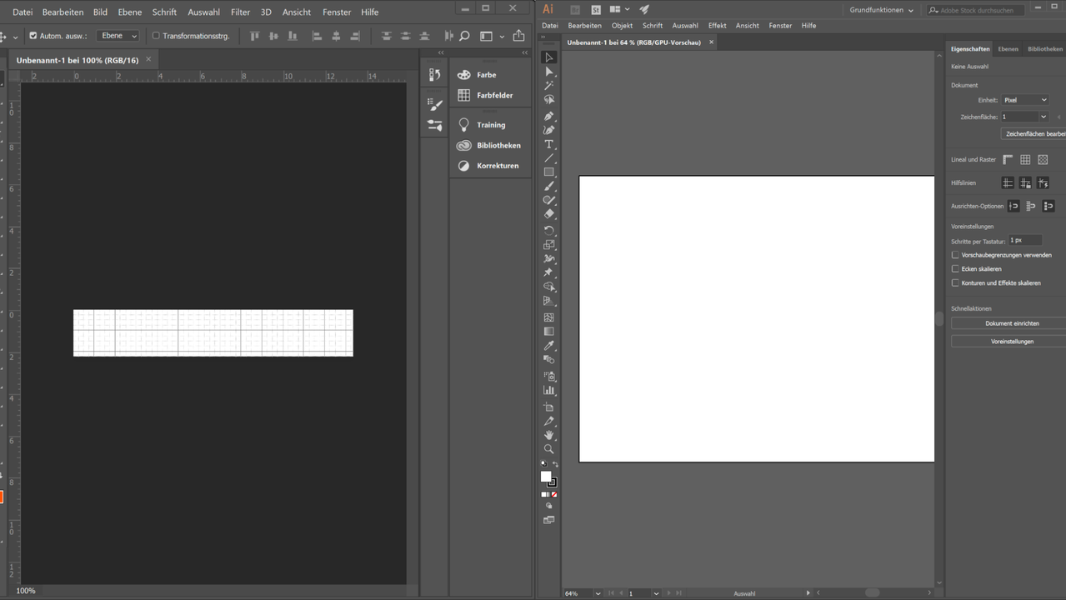Select the Pen tool in Illustrator
Image resolution: width=1066 pixels, height=600 pixels.
pos(548,116)
